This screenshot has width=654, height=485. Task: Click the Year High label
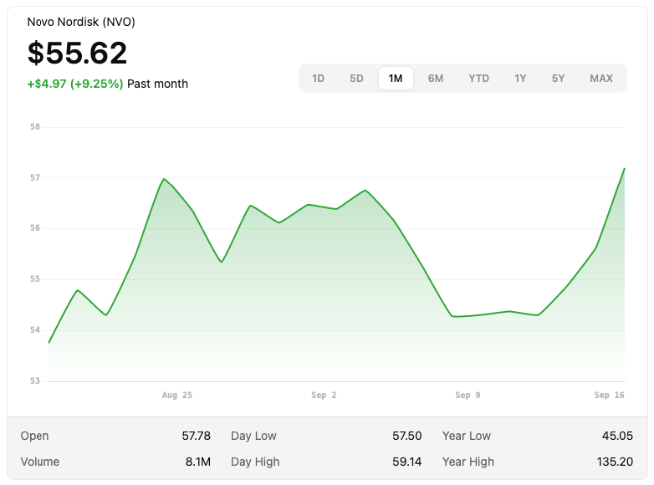click(x=468, y=462)
